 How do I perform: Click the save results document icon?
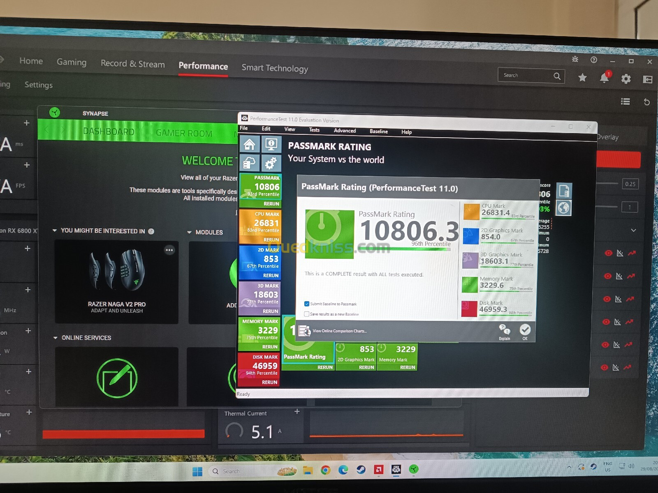564,191
